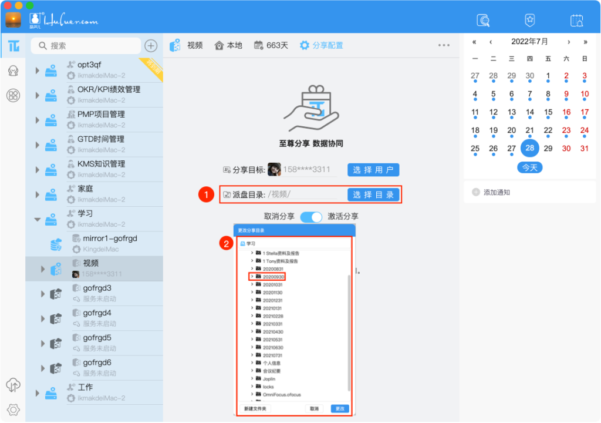Click the share icon of the gofrgd6 row
Image resolution: width=601 pixels, height=423 pixels.
56,368
